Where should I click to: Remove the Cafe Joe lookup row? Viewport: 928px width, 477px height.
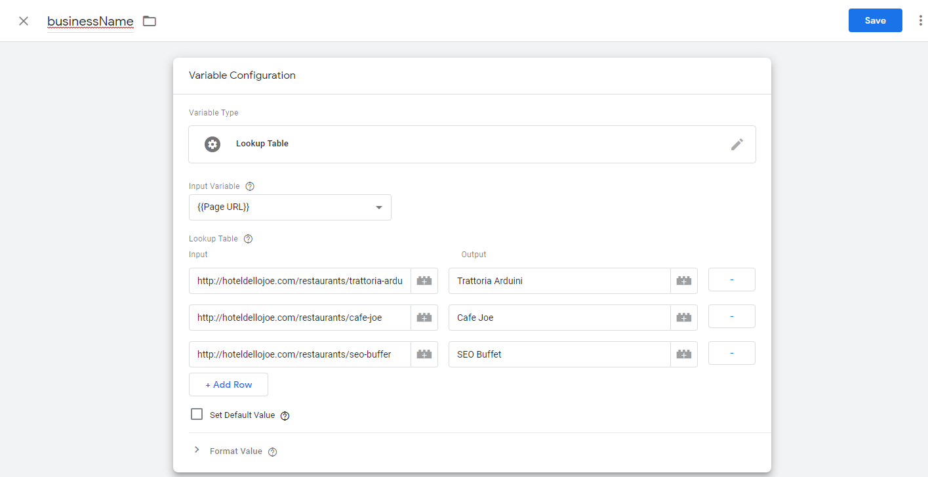pos(731,316)
